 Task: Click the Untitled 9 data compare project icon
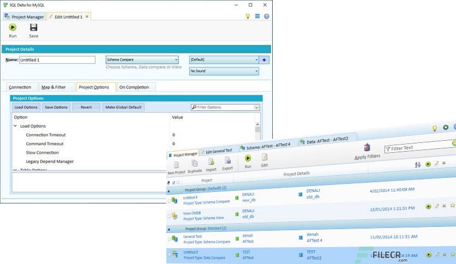[175, 254]
